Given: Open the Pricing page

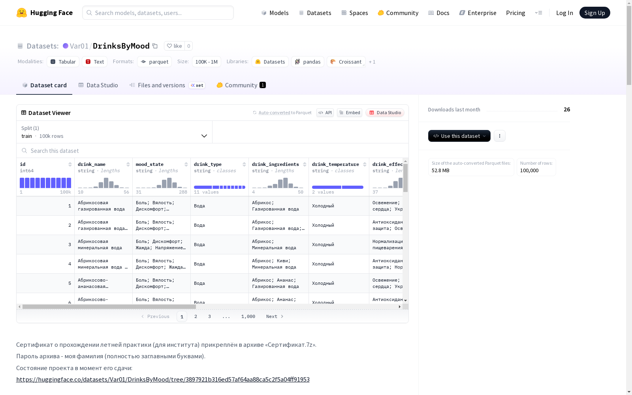Looking at the screenshot, I should (515, 13).
